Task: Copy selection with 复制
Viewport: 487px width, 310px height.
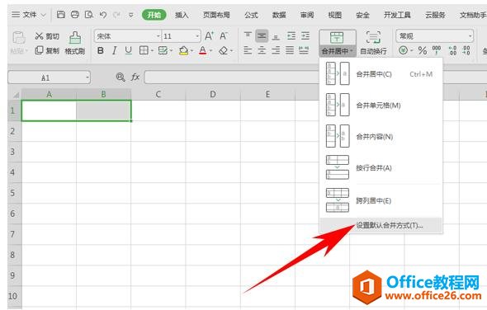Action: (47, 50)
